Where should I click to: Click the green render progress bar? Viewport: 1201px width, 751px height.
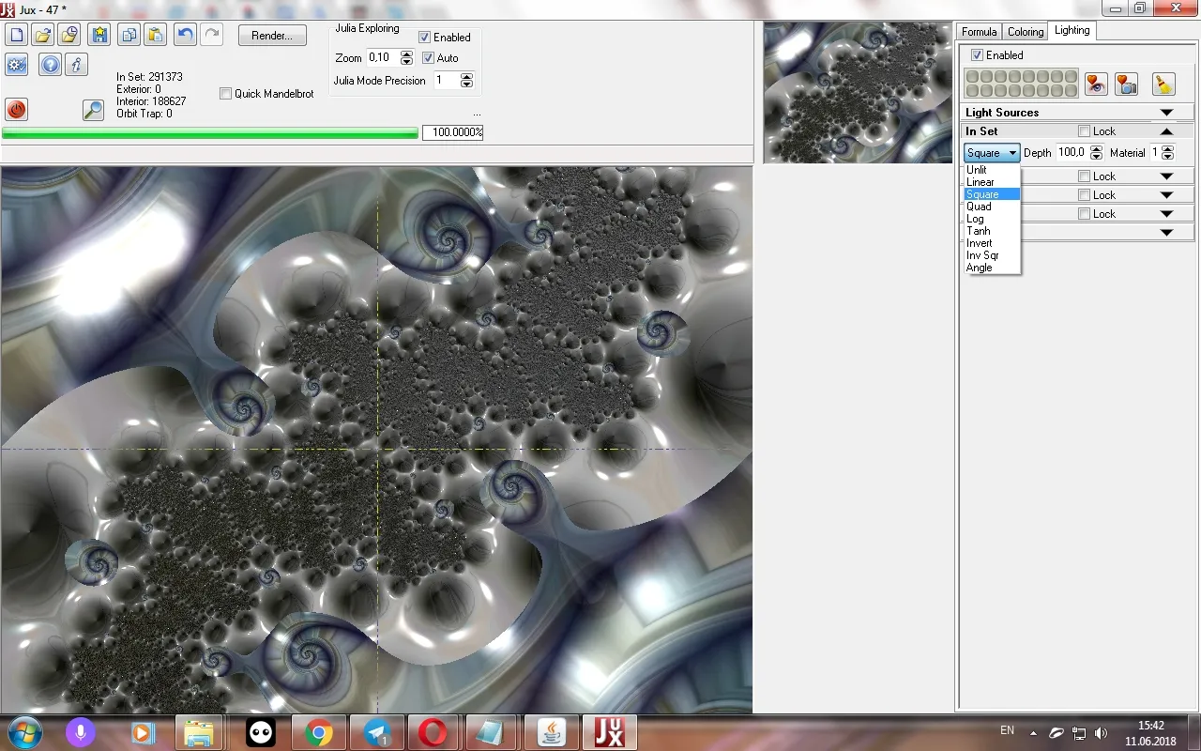coord(210,133)
